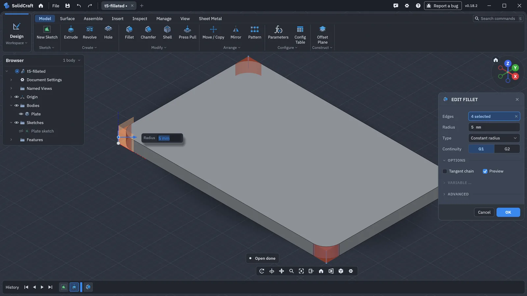The image size is (527, 296).
Task: Select the Move / Copy tool
Action: click(213, 33)
